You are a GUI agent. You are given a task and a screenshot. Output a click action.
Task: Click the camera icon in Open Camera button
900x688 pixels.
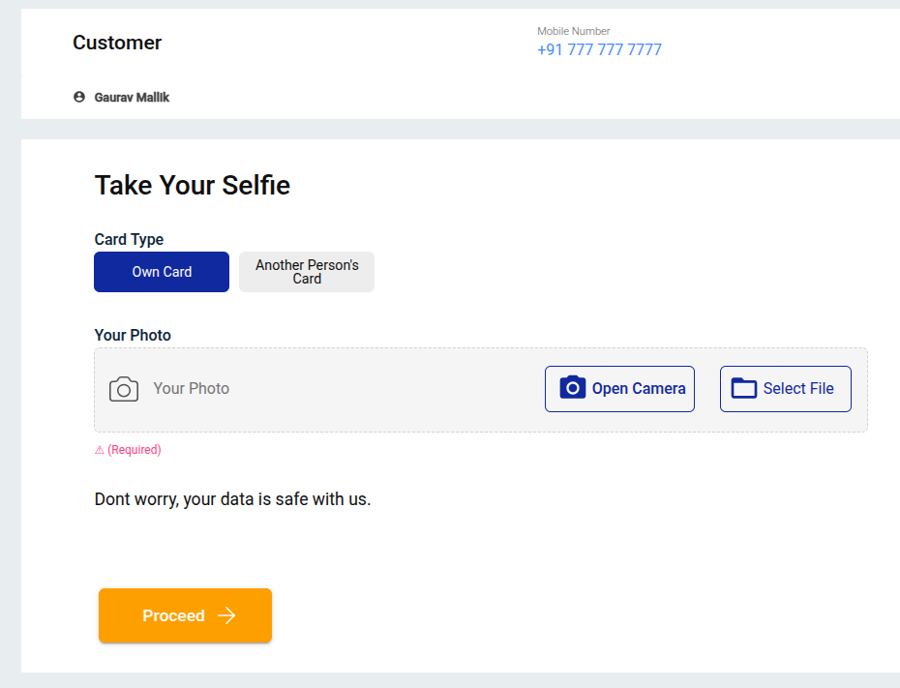[x=573, y=388]
